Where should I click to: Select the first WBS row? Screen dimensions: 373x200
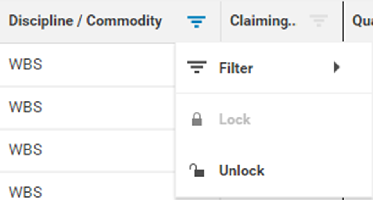click(26, 64)
